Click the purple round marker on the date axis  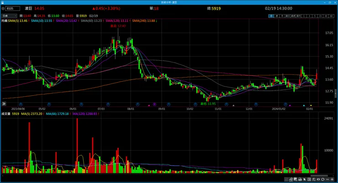(154, 104)
